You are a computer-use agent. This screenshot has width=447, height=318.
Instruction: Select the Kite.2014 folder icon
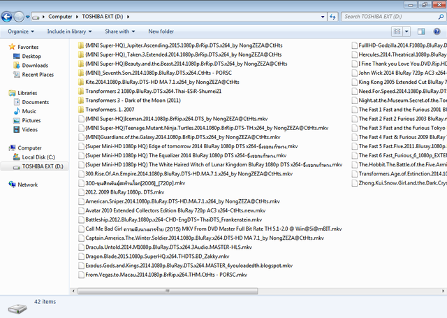coord(81,82)
